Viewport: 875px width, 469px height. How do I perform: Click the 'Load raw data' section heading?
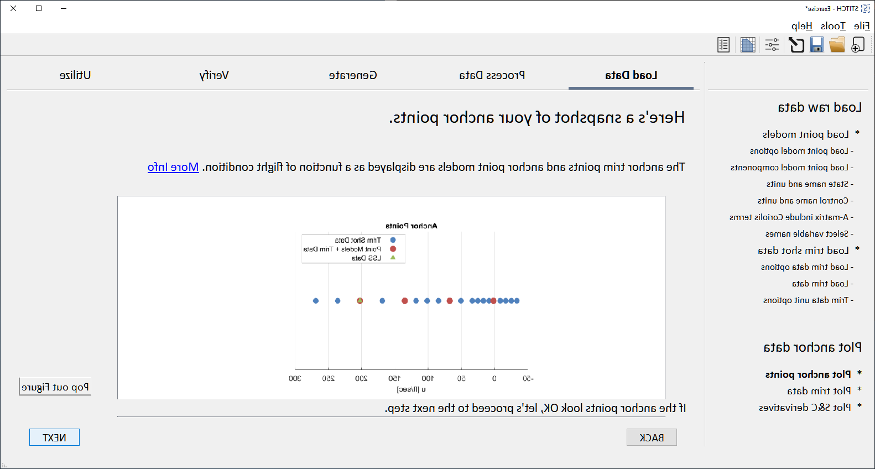(x=820, y=107)
